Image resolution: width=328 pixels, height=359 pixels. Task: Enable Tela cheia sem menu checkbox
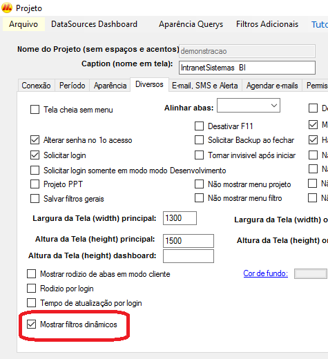(35, 110)
